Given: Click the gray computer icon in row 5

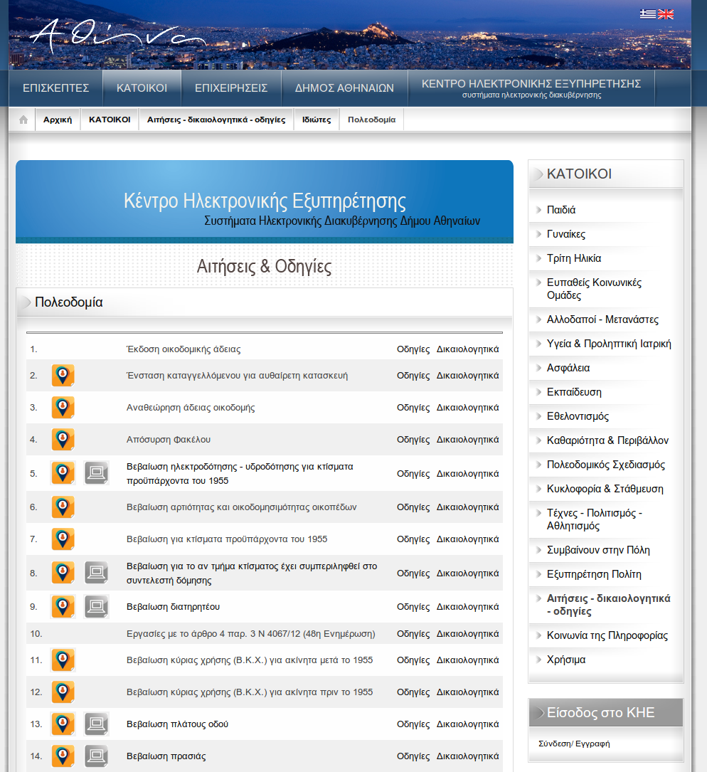Looking at the screenshot, I should tap(96, 473).
